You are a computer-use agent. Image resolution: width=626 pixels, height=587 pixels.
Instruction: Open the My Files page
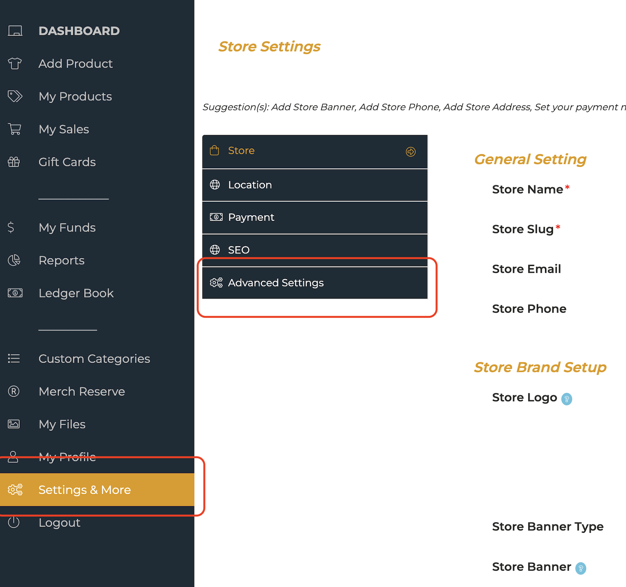(62, 424)
